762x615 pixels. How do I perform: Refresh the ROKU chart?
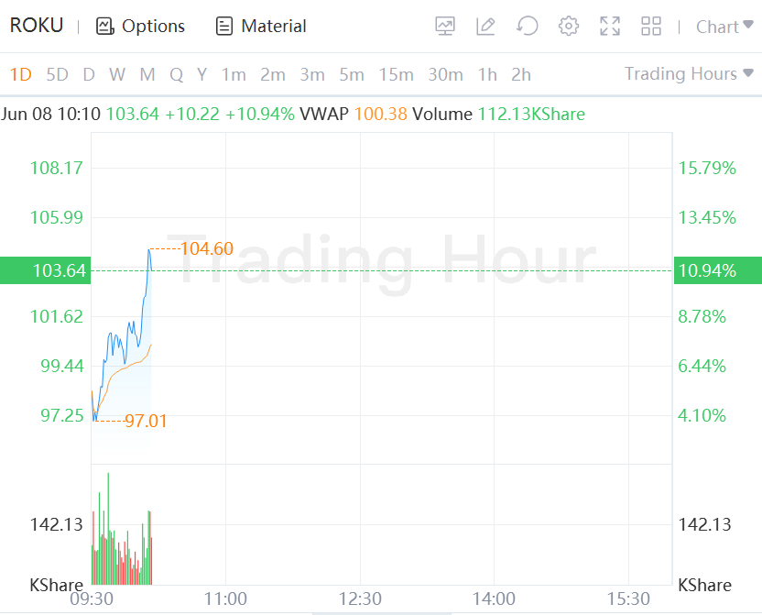click(x=527, y=27)
